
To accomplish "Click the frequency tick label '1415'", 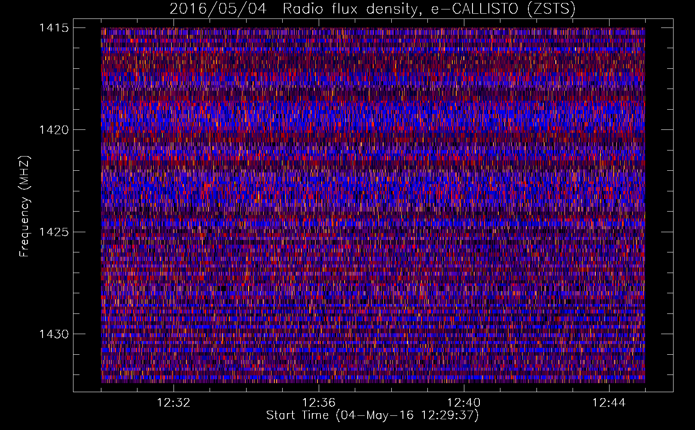I will tap(54, 28).
